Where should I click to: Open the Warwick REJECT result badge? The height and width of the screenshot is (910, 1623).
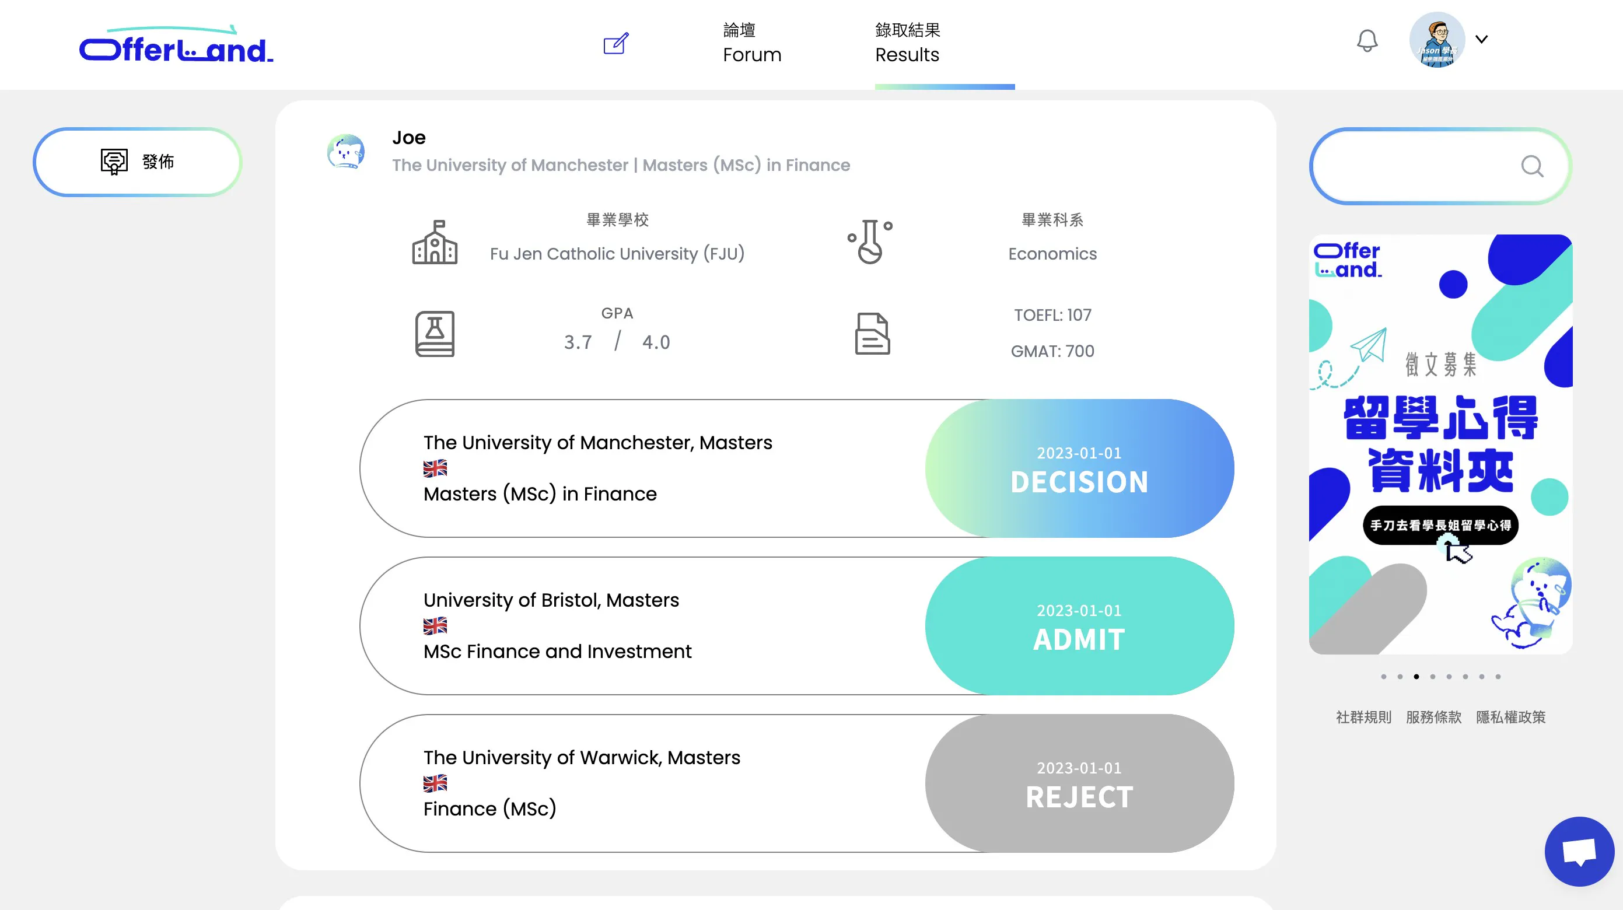(x=1079, y=783)
